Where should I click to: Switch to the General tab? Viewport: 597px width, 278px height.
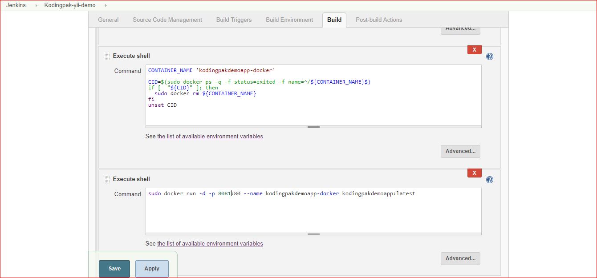pyautogui.click(x=107, y=20)
